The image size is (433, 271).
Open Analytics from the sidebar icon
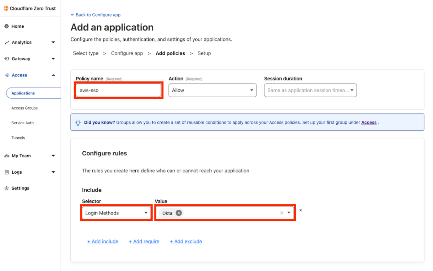coord(6,42)
